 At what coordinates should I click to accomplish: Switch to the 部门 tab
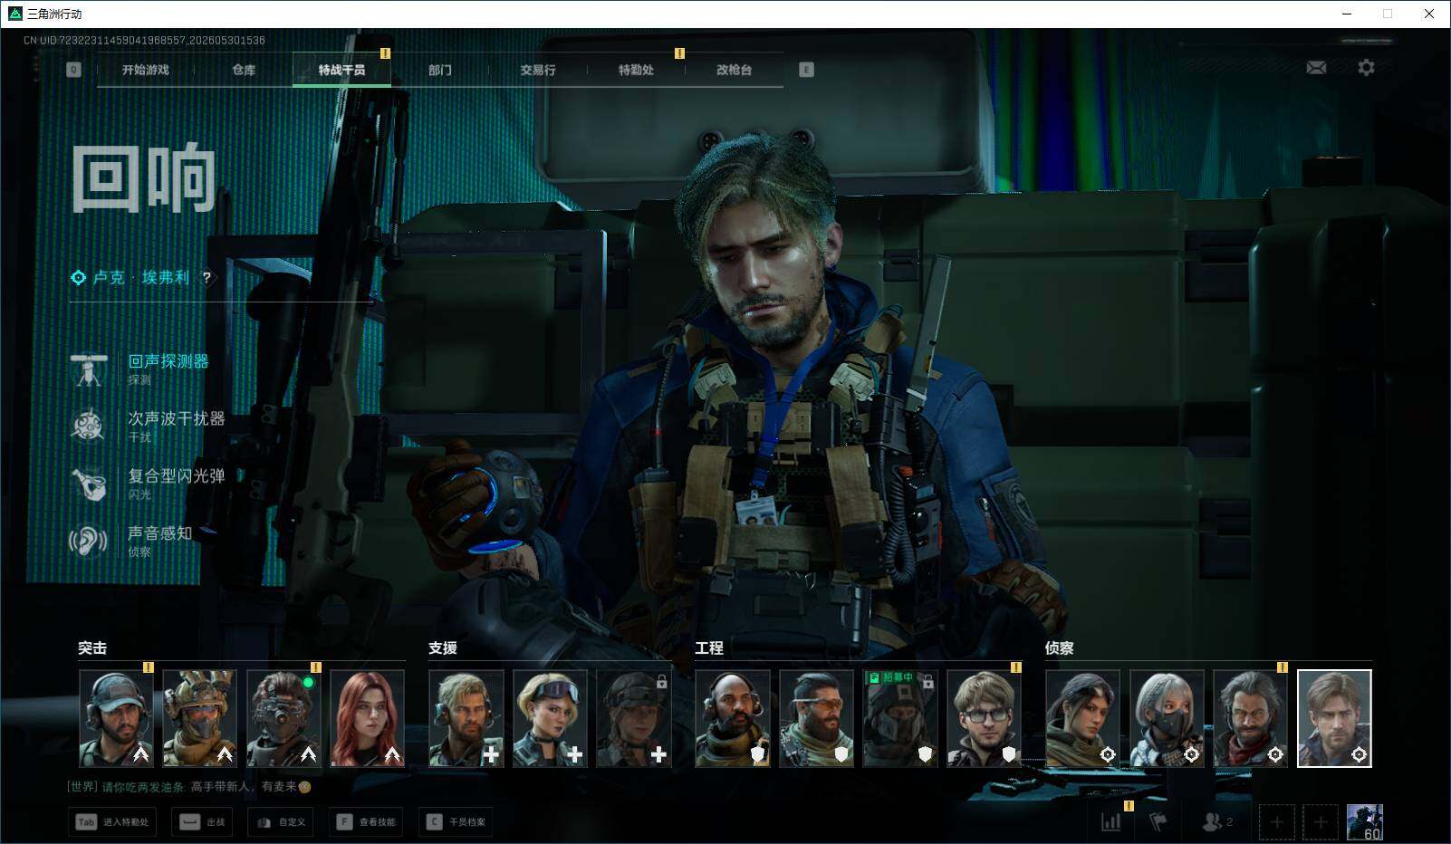click(x=439, y=70)
